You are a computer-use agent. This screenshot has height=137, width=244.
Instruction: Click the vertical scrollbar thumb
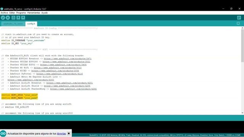pos(242,46)
